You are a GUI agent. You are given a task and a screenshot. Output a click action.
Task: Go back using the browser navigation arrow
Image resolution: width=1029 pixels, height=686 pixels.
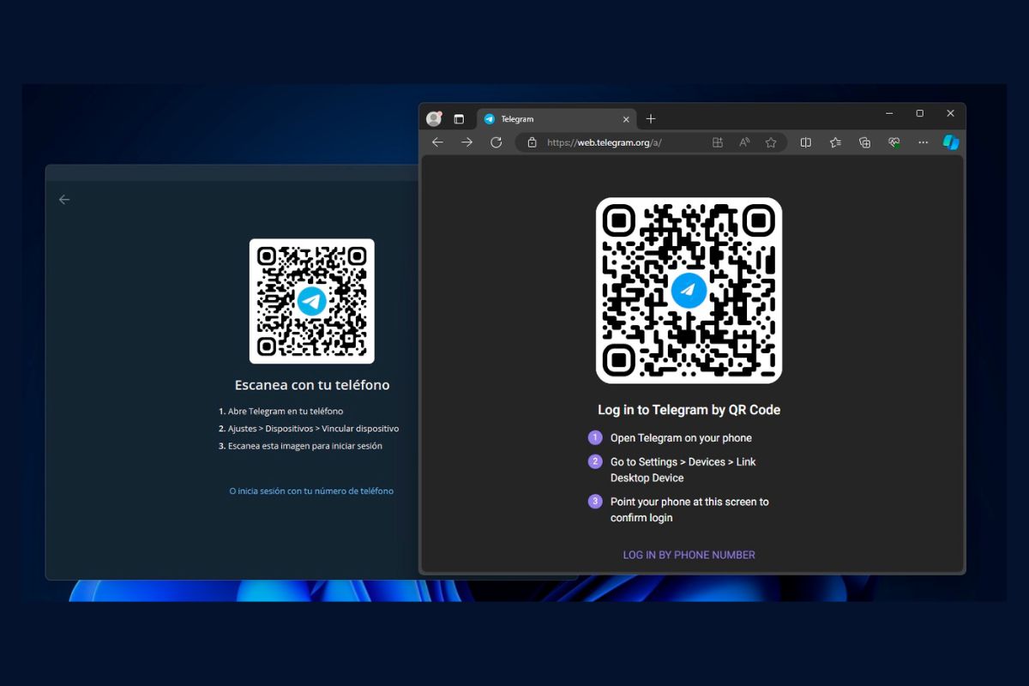click(438, 143)
